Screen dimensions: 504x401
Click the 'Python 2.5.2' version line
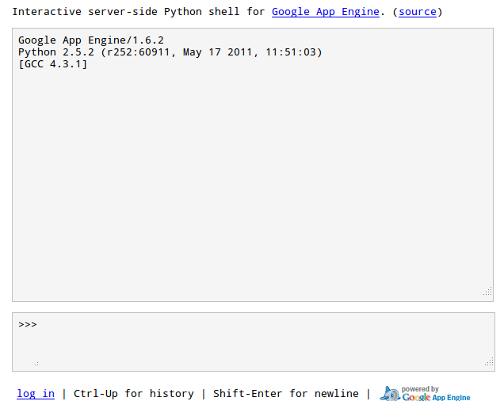coord(170,52)
